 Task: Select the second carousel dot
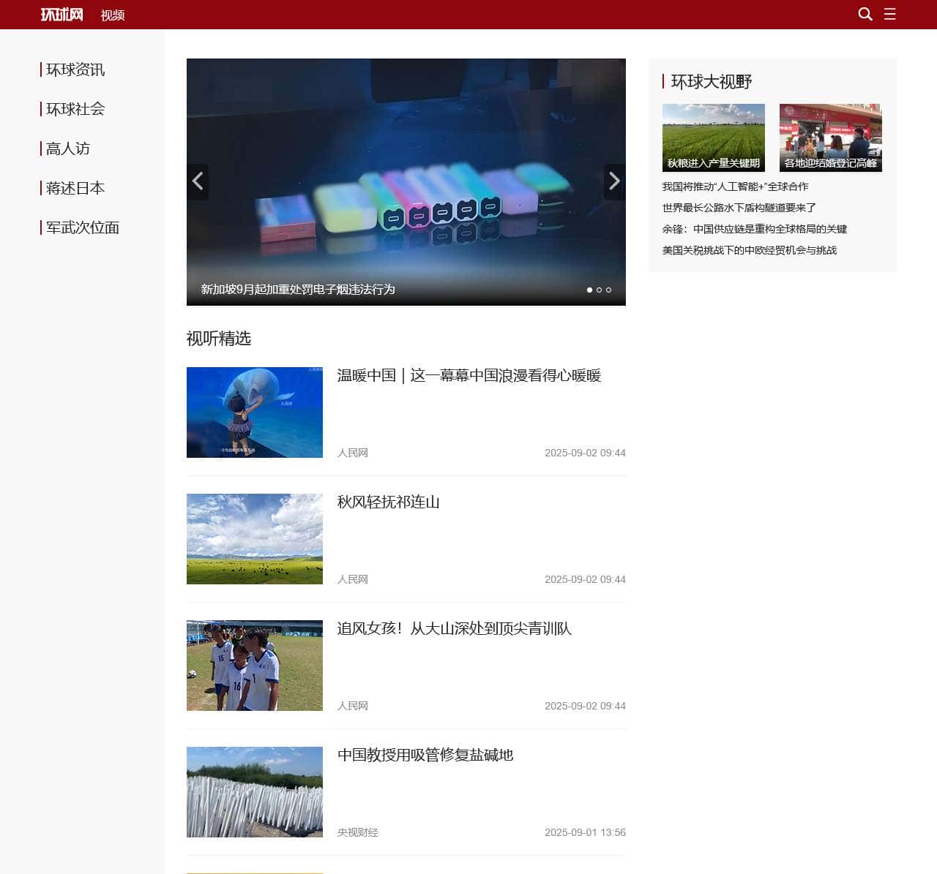pyautogui.click(x=599, y=290)
